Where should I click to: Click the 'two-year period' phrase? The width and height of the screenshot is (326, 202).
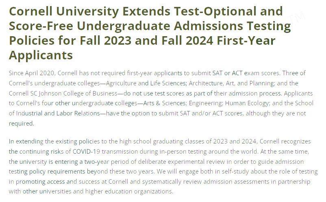110,162
